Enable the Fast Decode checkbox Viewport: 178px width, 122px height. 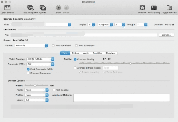click(x=54, y=90)
